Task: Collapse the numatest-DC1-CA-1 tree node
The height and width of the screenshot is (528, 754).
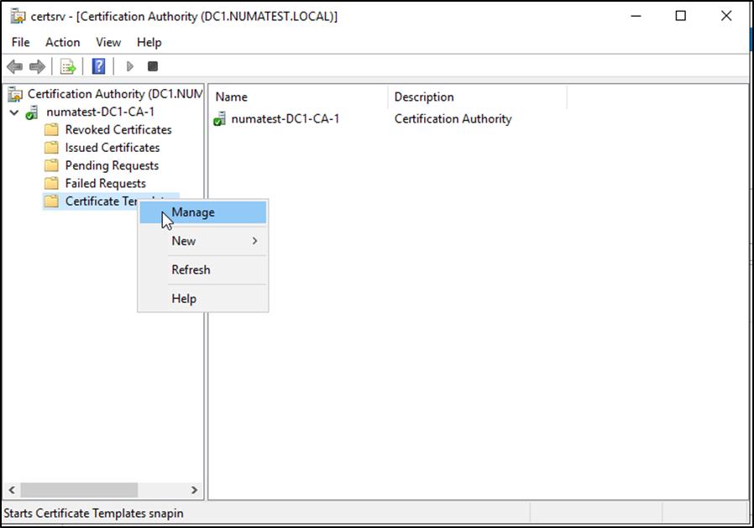Action: point(14,112)
